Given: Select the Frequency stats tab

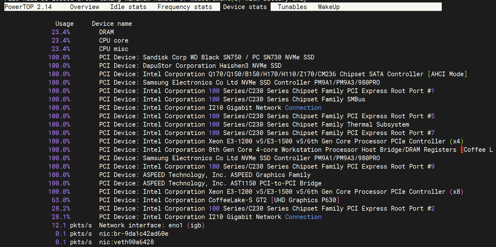Looking at the screenshot, I should [185, 7].
